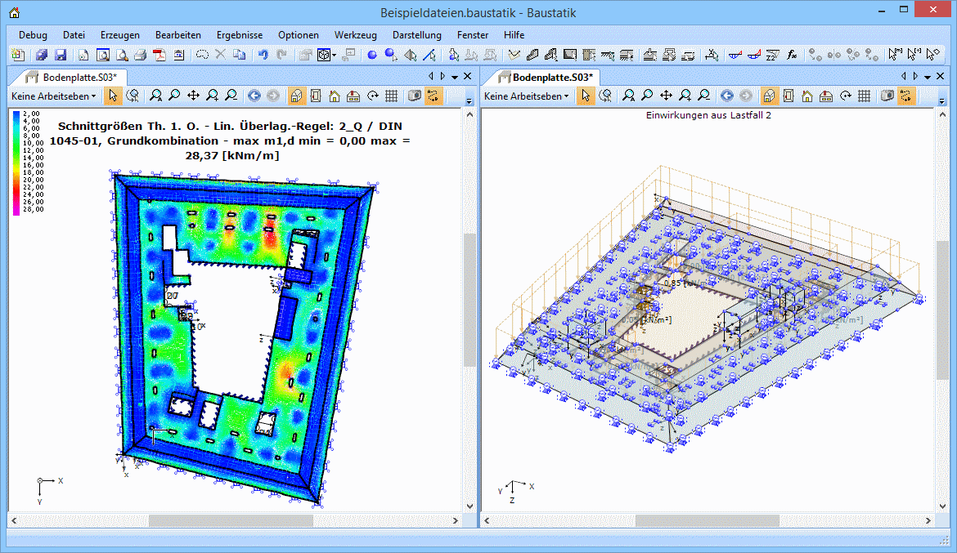Click the save icon in main toolbar
The image size is (957, 553).
click(x=61, y=55)
